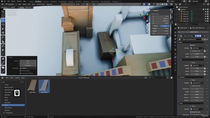Enable Mirror Editing checkbox in Move panel
The width and height of the screenshot is (210, 118).
pyautogui.click(x=20, y=71)
